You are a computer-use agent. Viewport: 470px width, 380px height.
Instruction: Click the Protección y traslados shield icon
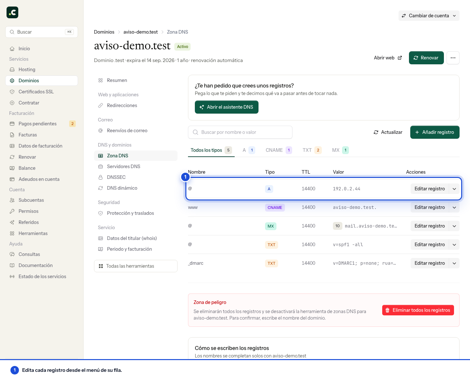click(x=101, y=213)
